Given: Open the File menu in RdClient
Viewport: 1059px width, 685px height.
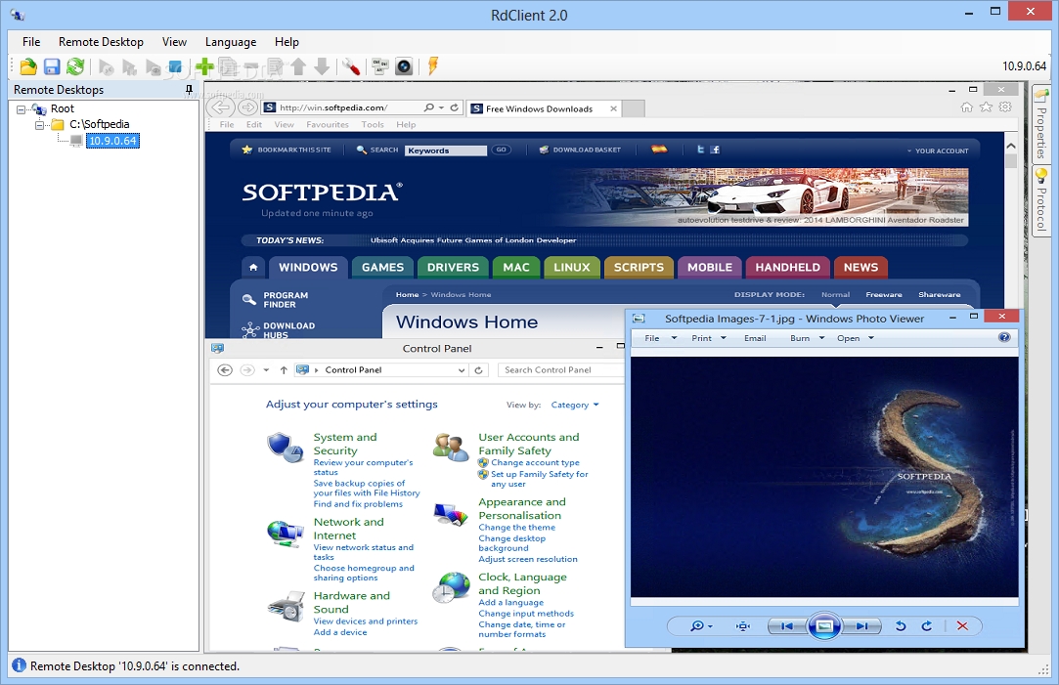Looking at the screenshot, I should pos(31,42).
